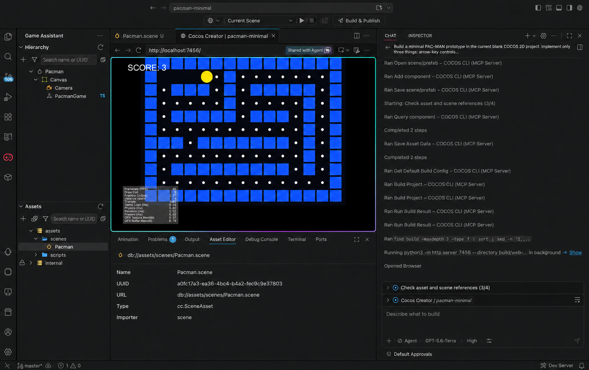
Task: Toggle the Shared with Agent button
Action: coord(308,50)
